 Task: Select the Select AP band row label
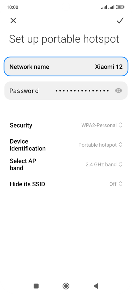(23, 165)
